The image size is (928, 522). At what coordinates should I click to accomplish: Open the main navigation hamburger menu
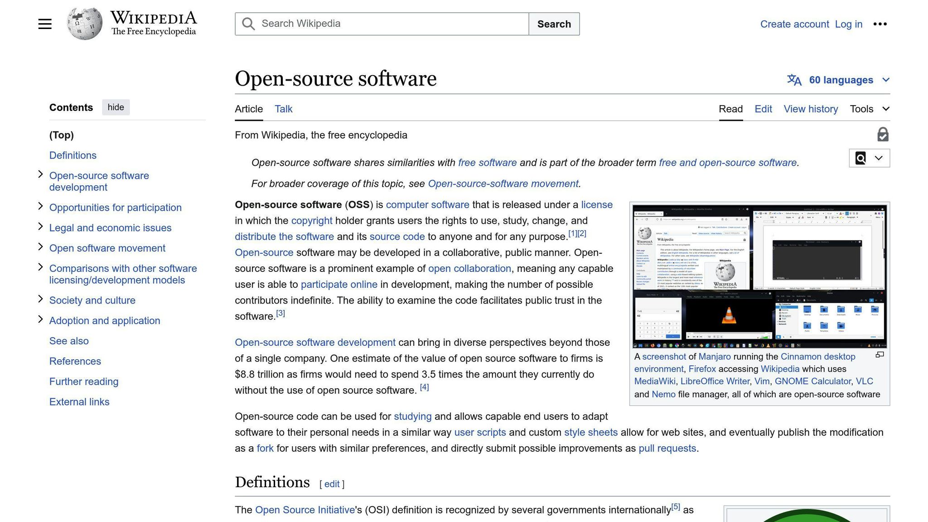(x=45, y=24)
